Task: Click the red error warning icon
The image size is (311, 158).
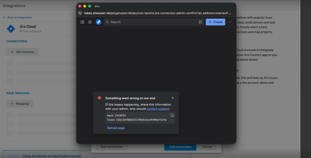Action: (x=99, y=98)
